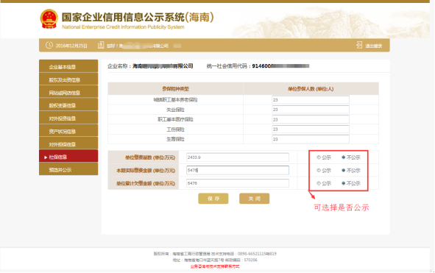The width and height of the screenshot is (435, 273).
Task: Click the 生育保险 insured count field
Action: [x=311, y=139]
